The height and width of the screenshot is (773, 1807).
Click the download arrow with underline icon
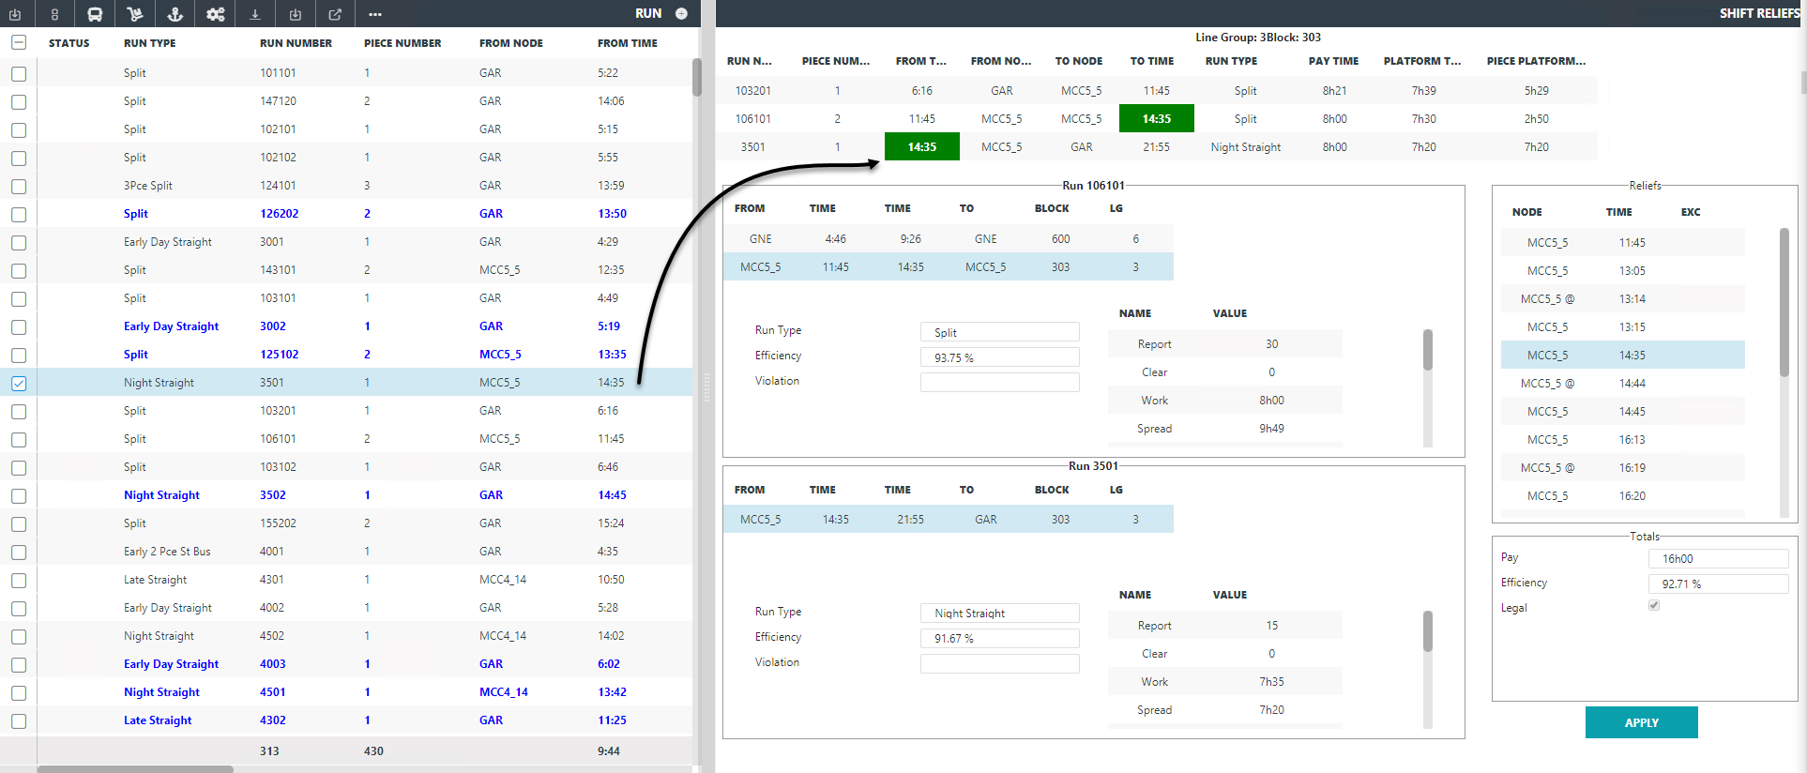click(255, 14)
